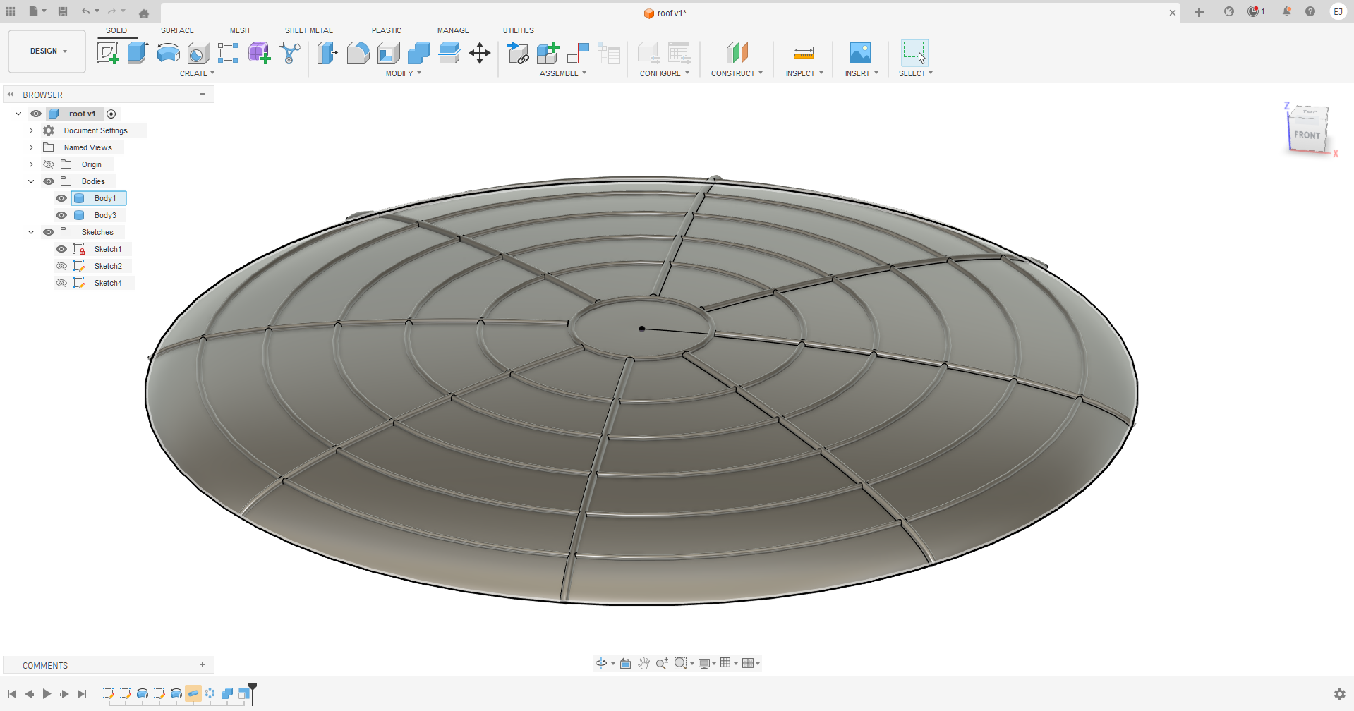Select the Extrude tool

click(138, 53)
